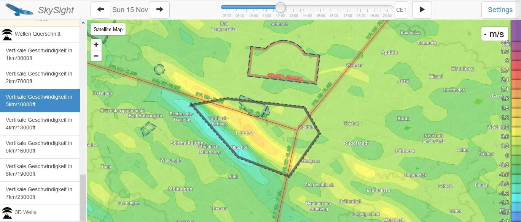Toggle the CET timezone button
Viewport: 521px width, 222px height.
point(402,10)
